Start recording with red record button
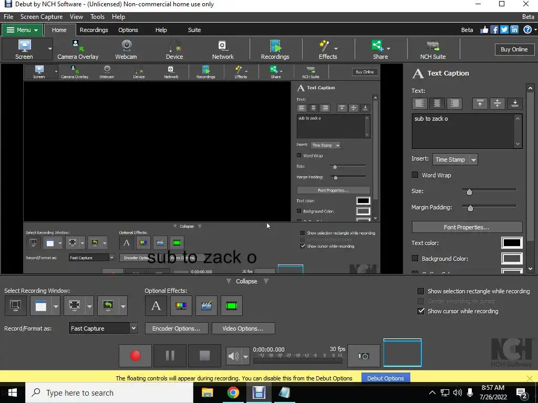The height and width of the screenshot is (403, 538). click(x=135, y=356)
